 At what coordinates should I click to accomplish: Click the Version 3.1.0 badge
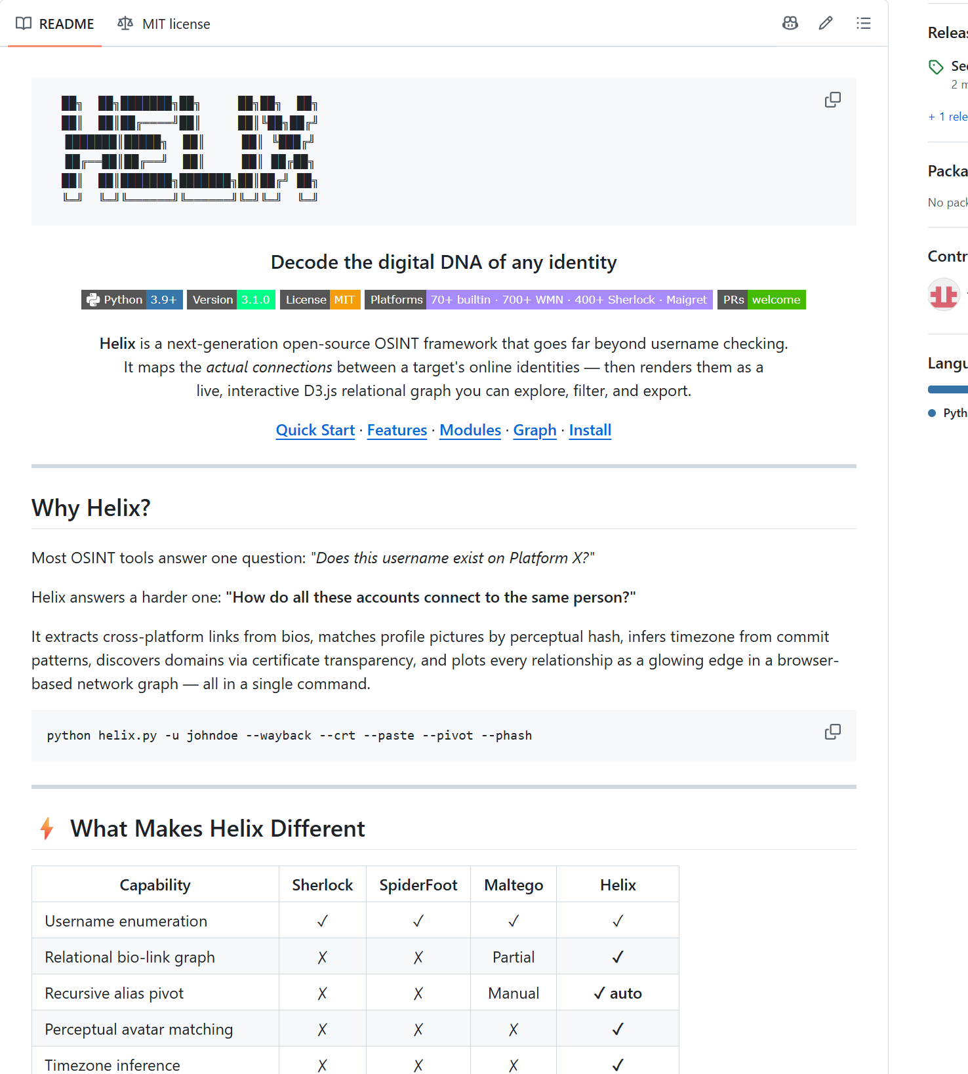click(231, 300)
